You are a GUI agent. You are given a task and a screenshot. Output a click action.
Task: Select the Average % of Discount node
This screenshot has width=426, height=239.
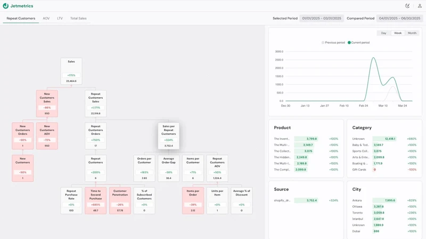pyautogui.click(x=242, y=201)
